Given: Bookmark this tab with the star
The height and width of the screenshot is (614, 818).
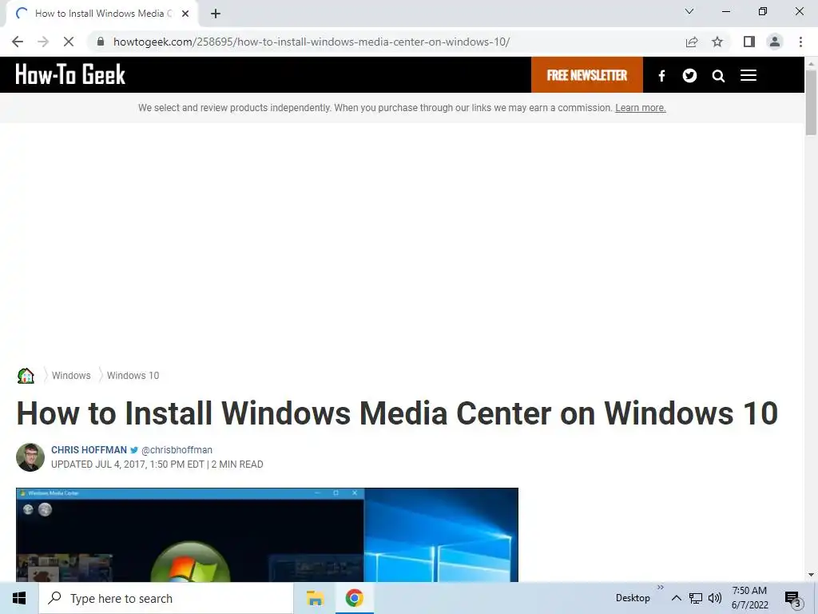Looking at the screenshot, I should point(717,42).
